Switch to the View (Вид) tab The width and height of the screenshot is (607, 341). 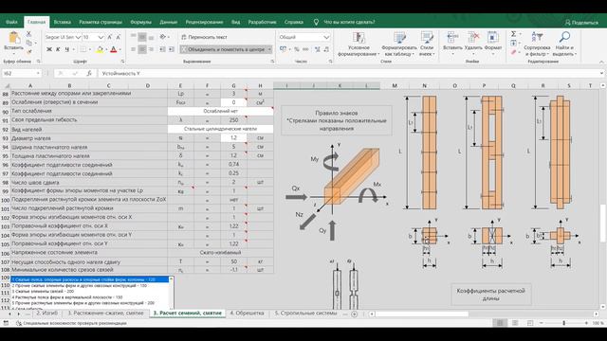click(235, 22)
